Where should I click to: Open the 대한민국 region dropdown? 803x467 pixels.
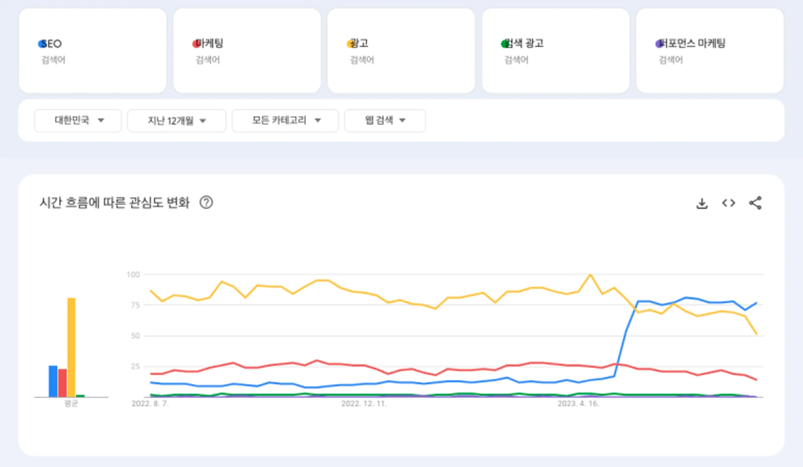coord(77,120)
